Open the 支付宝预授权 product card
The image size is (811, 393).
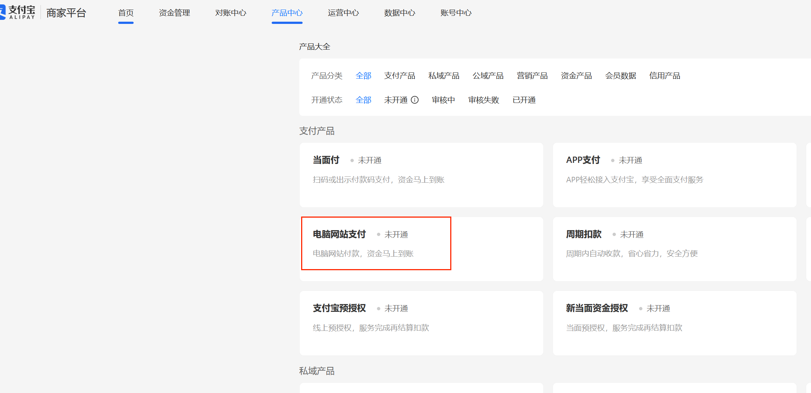(x=422, y=323)
